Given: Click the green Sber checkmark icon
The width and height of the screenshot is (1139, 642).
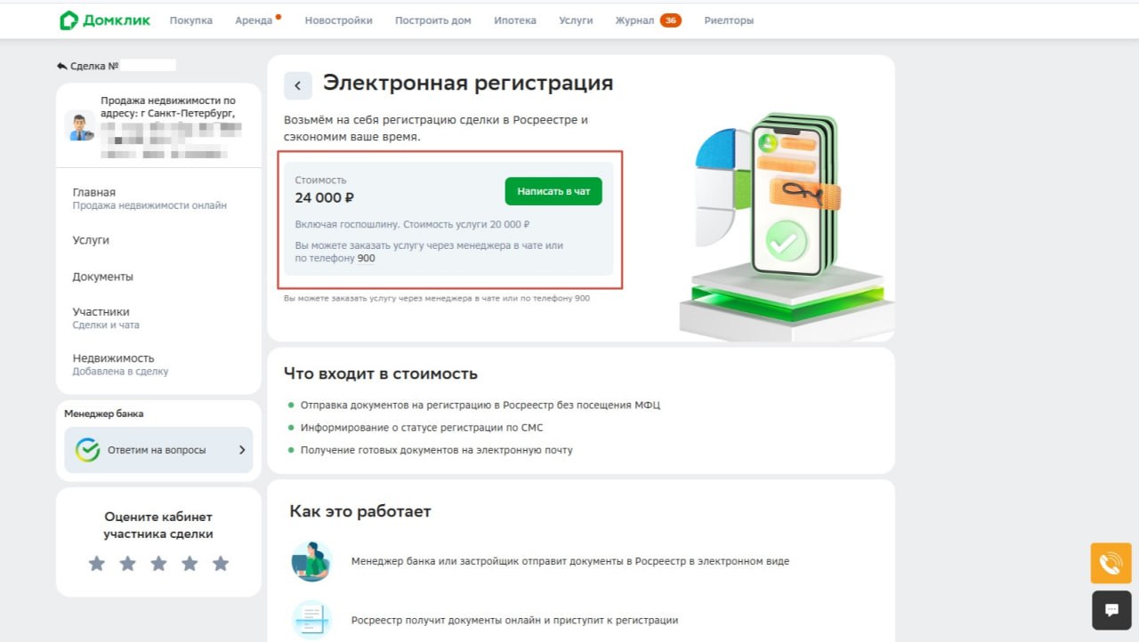Looking at the screenshot, I should point(87,450).
